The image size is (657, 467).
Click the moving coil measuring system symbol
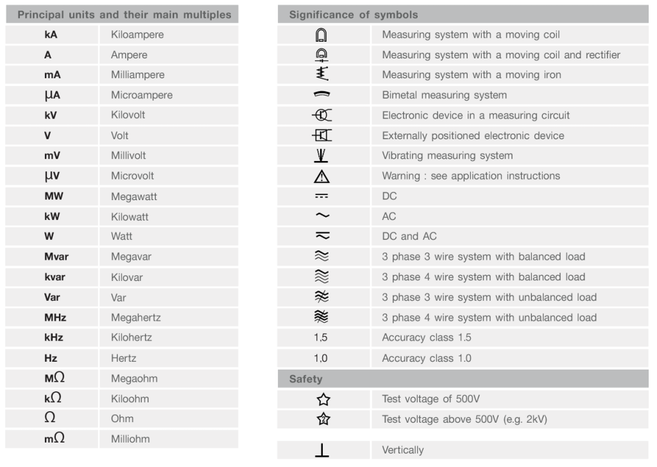(321, 35)
